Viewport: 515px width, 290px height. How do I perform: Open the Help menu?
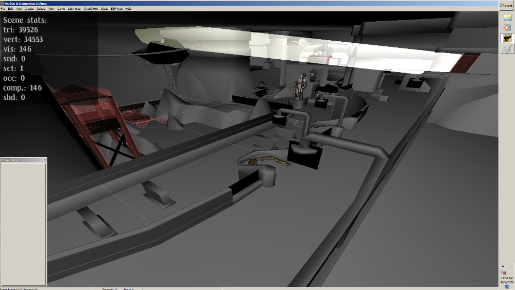(128, 9)
